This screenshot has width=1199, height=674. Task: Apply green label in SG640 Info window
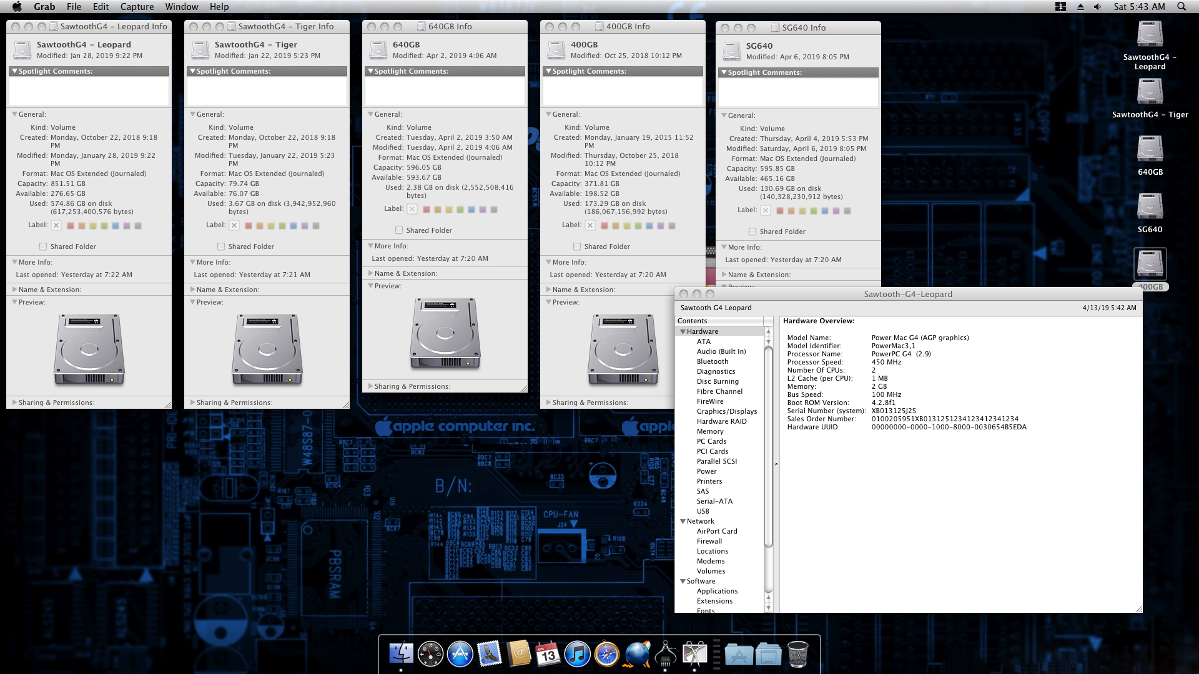814,211
